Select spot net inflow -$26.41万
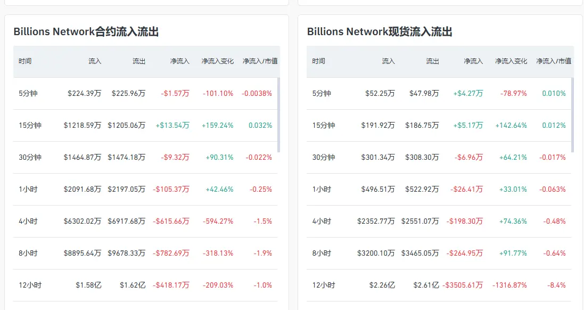 pos(467,190)
